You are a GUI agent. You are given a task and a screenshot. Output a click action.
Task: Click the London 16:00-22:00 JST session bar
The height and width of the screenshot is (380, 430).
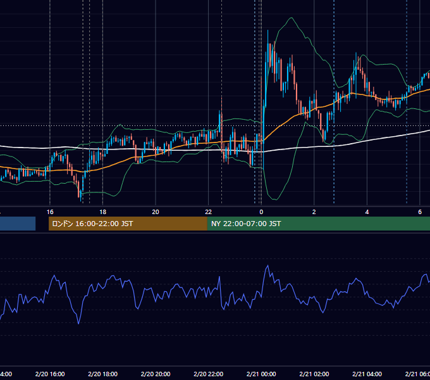click(x=128, y=224)
